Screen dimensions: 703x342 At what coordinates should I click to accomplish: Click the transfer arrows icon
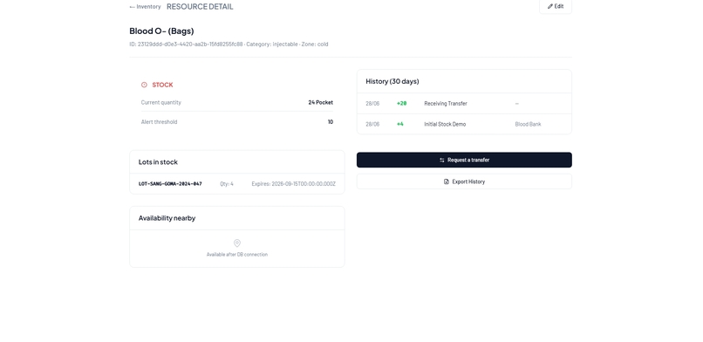pos(442,160)
